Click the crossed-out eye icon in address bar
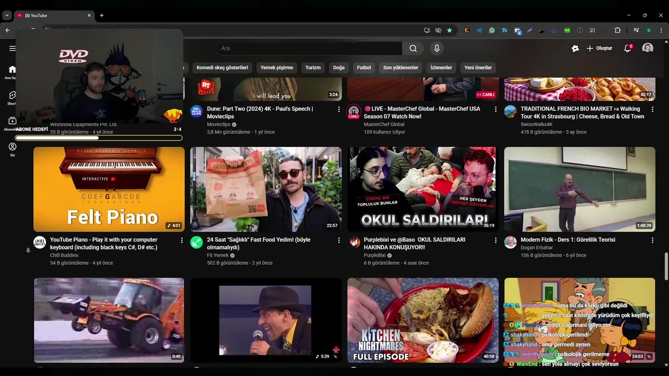 coord(438,30)
